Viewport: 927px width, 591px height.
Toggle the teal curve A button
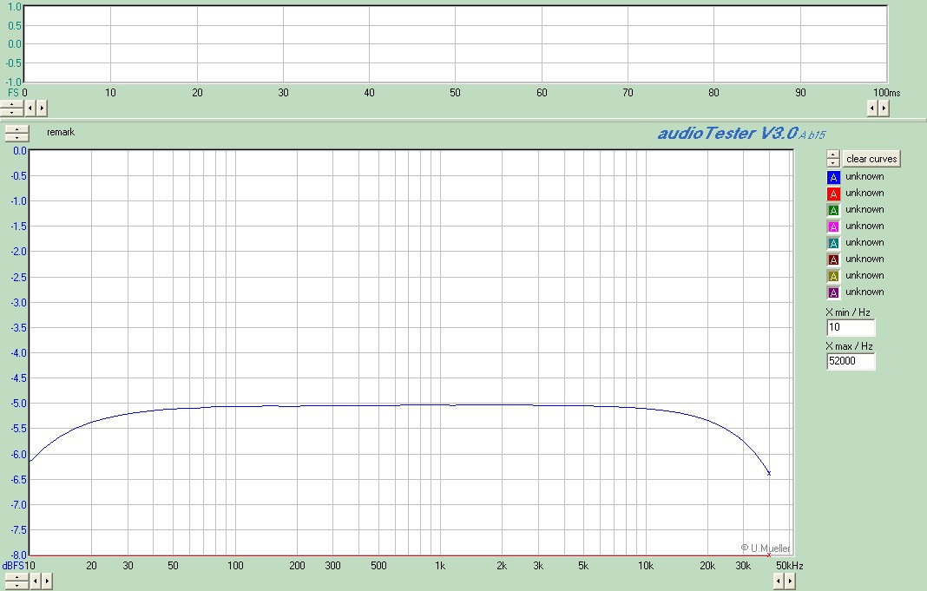coord(833,244)
